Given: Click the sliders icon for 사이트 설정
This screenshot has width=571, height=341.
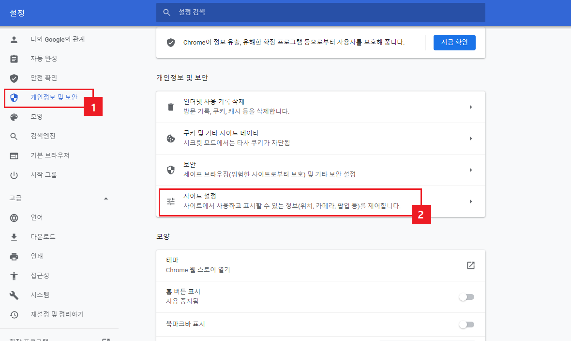Looking at the screenshot, I should (x=170, y=201).
